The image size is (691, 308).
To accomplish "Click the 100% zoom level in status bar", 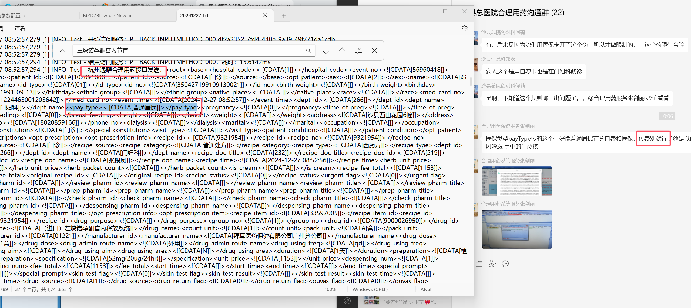I will tap(330, 289).
